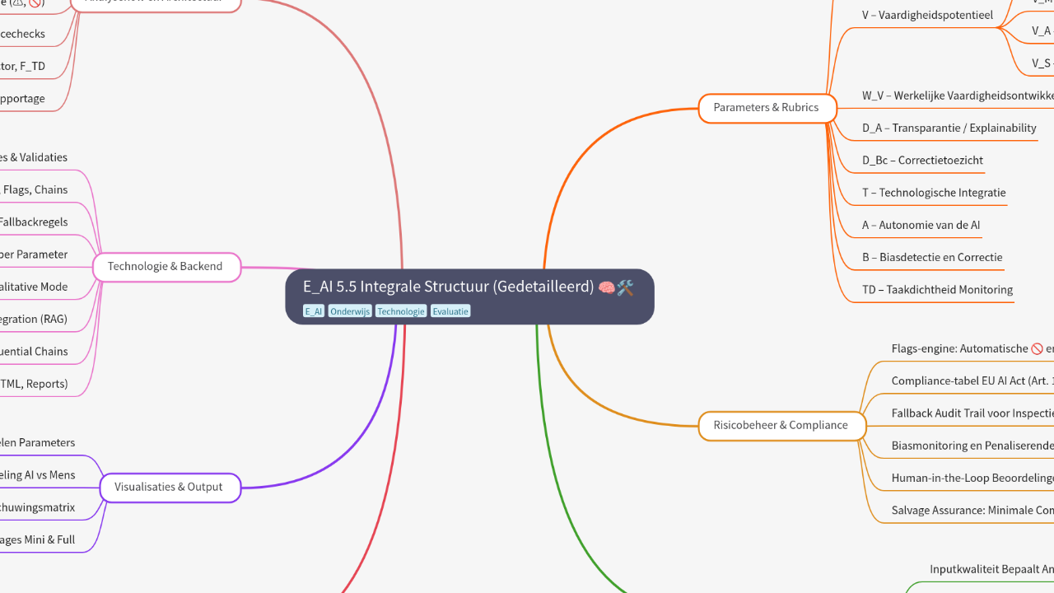Select the 'eling AI vs Mens' item

pyautogui.click(x=38, y=475)
